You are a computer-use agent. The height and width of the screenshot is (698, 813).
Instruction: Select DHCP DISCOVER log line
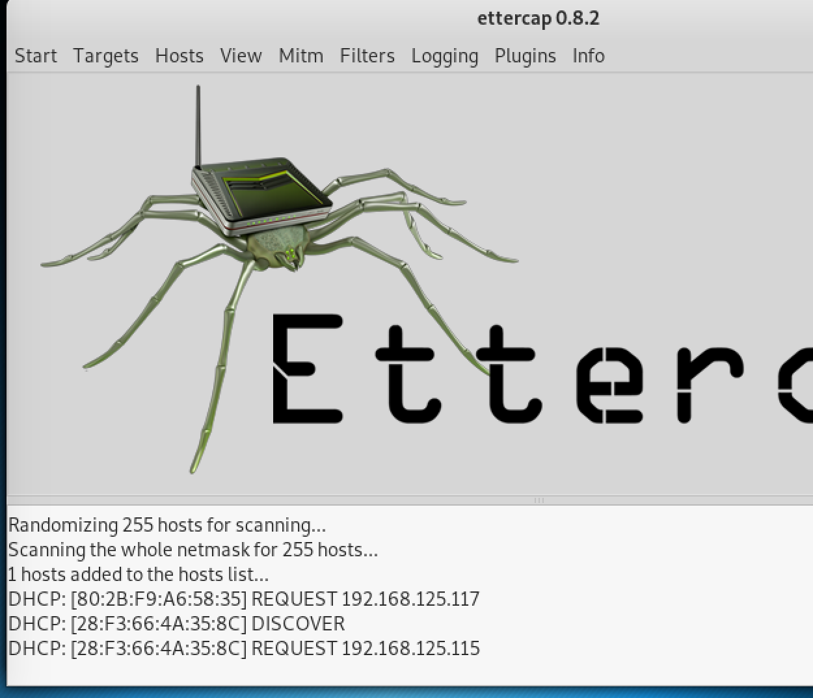176,623
